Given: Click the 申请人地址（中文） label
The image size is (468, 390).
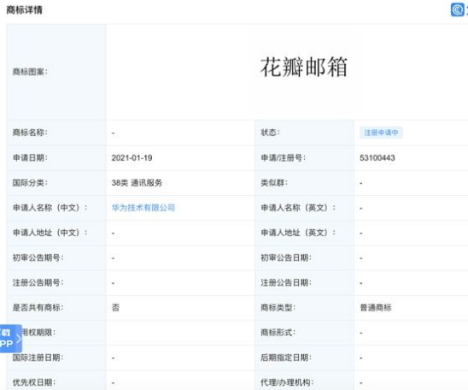Looking at the screenshot, I should coord(50,233).
